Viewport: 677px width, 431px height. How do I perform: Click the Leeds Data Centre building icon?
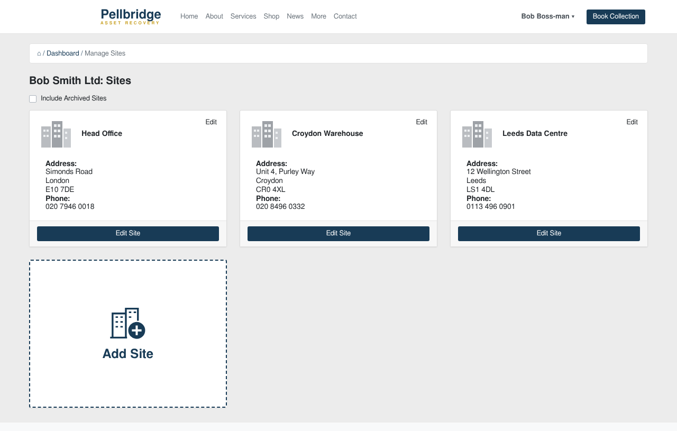[x=477, y=134]
